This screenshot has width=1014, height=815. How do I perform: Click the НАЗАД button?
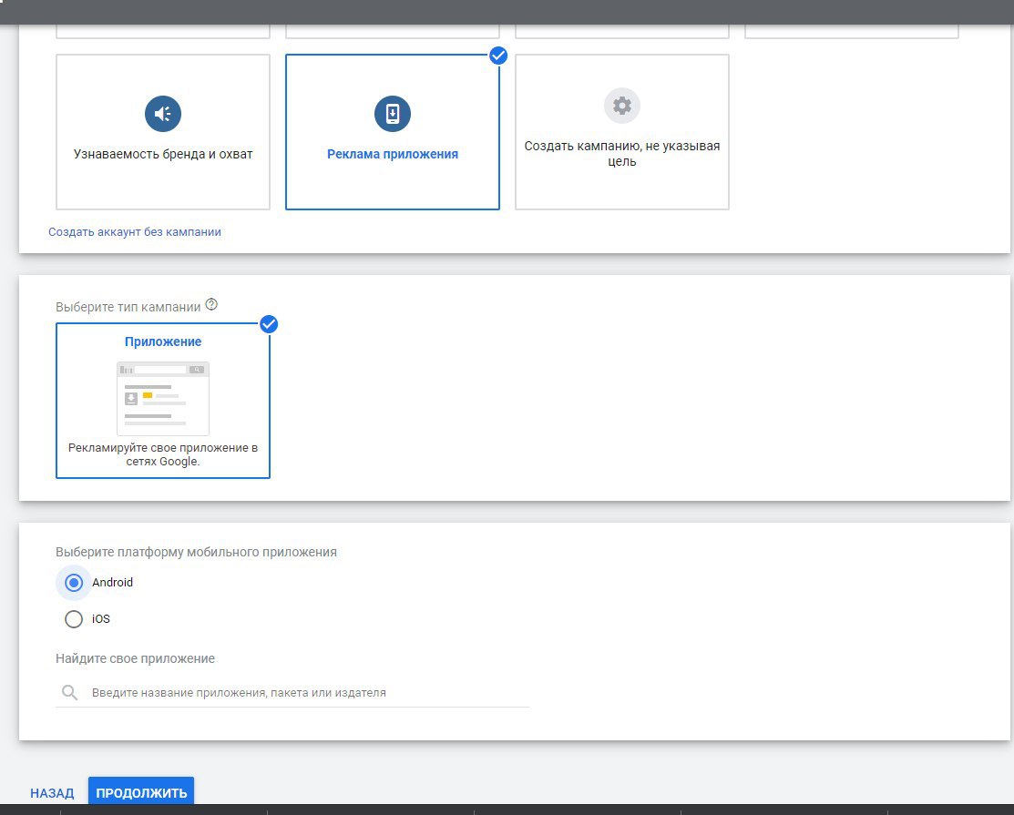(x=52, y=793)
